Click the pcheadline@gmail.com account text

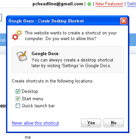click(58, 4)
